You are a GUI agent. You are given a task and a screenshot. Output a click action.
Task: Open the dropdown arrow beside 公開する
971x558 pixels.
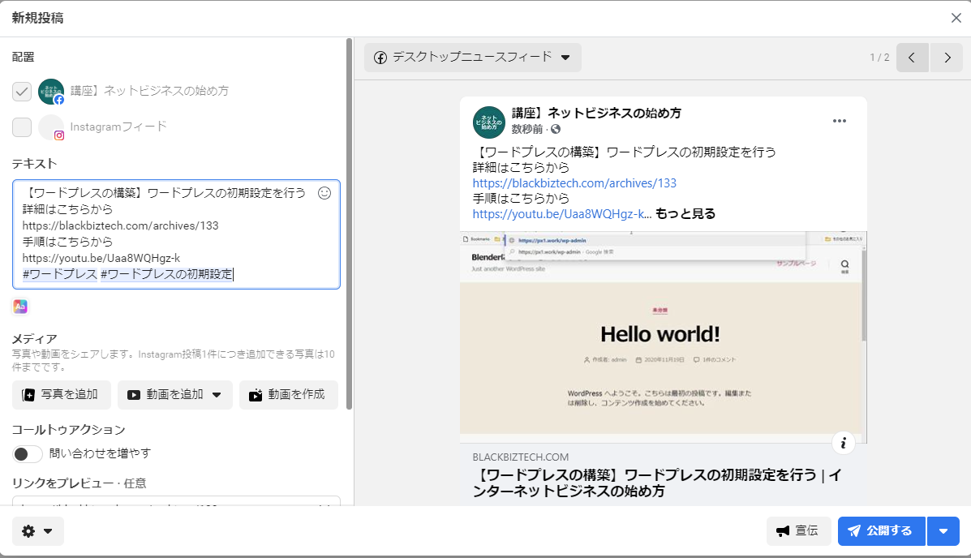point(943,531)
